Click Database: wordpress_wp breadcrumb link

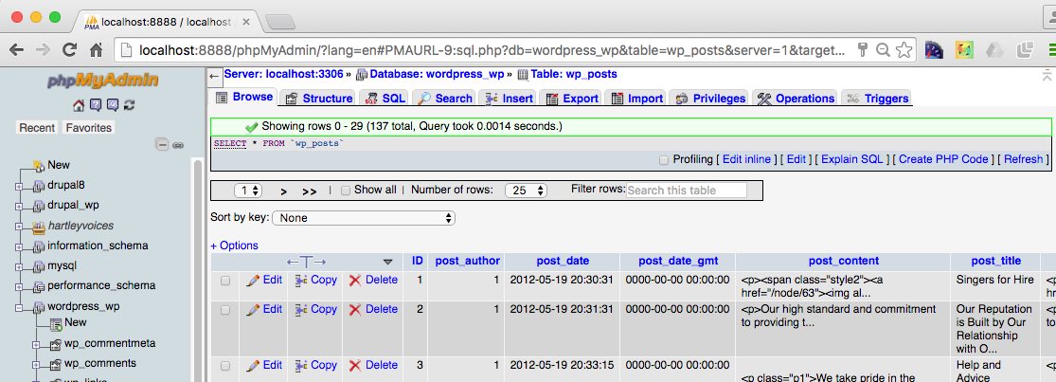tap(438, 74)
